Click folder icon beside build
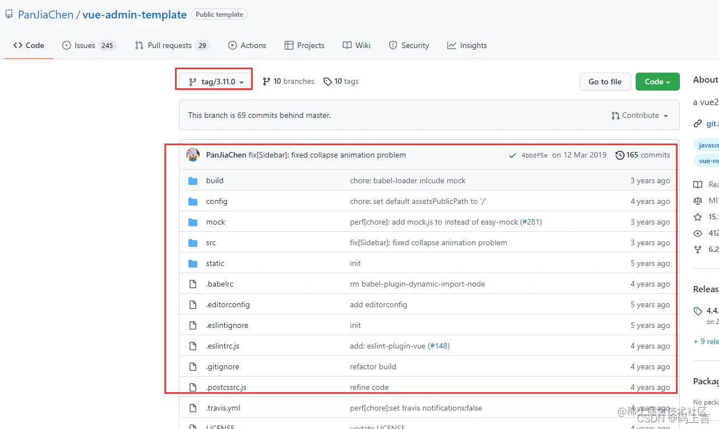The image size is (719, 429). click(x=193, y=180)
